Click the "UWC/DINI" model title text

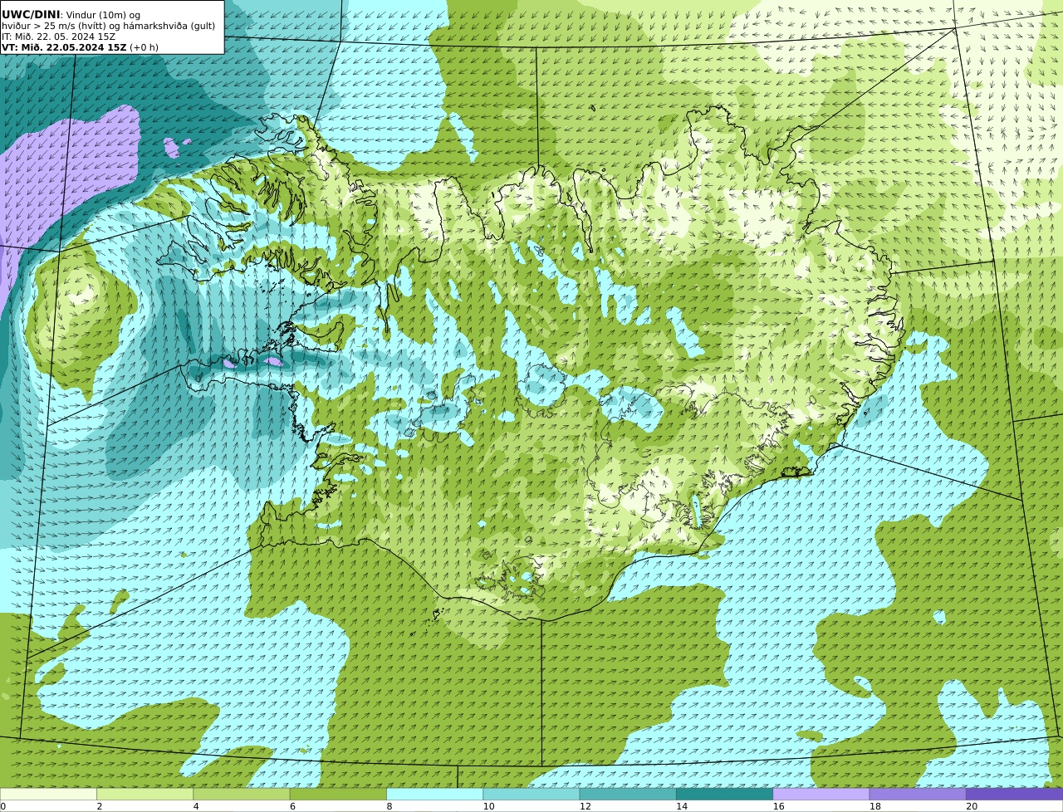coord(31,14)
